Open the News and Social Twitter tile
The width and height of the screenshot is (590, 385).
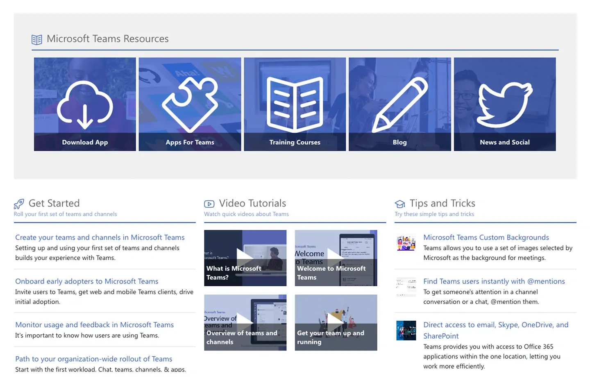click(505, 104)
